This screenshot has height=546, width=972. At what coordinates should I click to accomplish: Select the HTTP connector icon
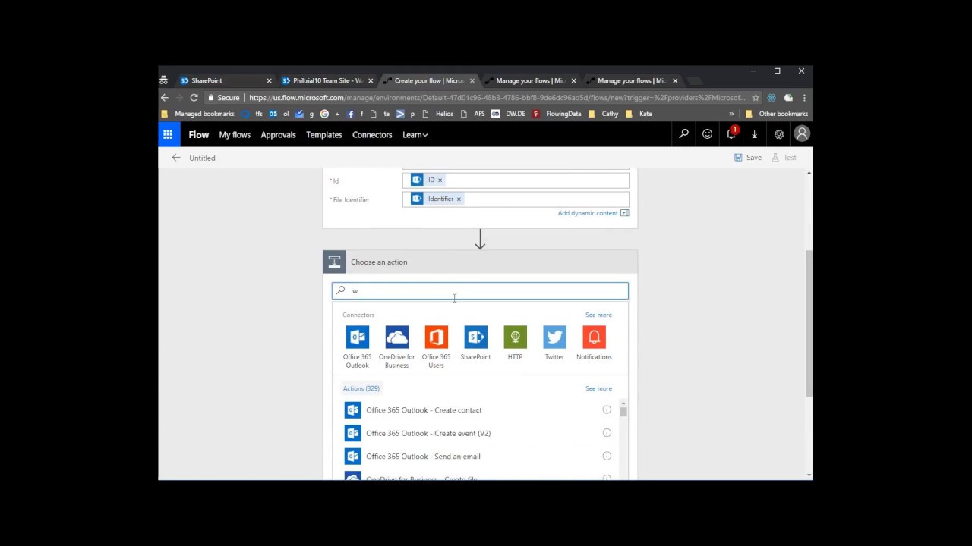pos(515,337)
